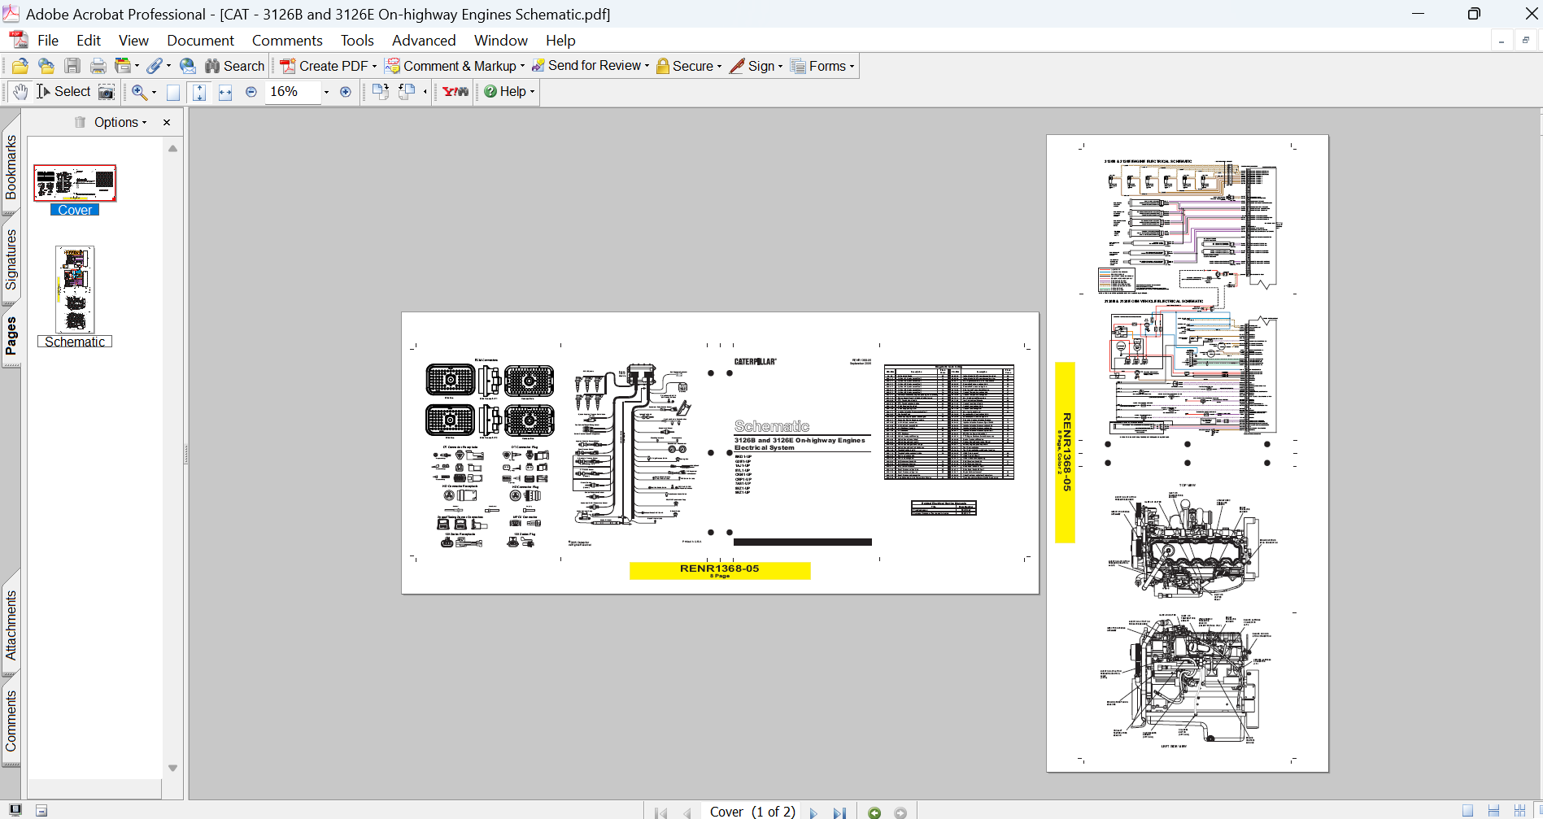Open the Comments menu
This screenshot has width=1543, height=819.
287,40
